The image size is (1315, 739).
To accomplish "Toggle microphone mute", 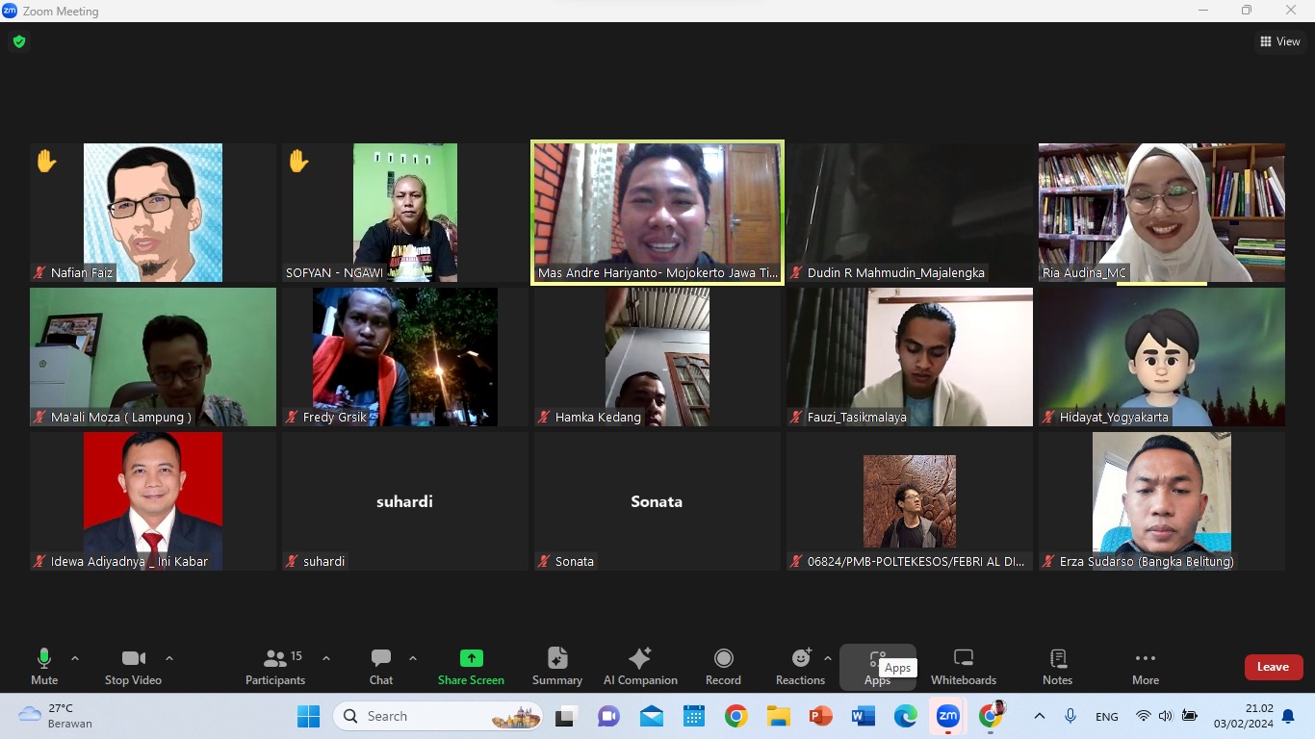I will [x=44, y=666].
